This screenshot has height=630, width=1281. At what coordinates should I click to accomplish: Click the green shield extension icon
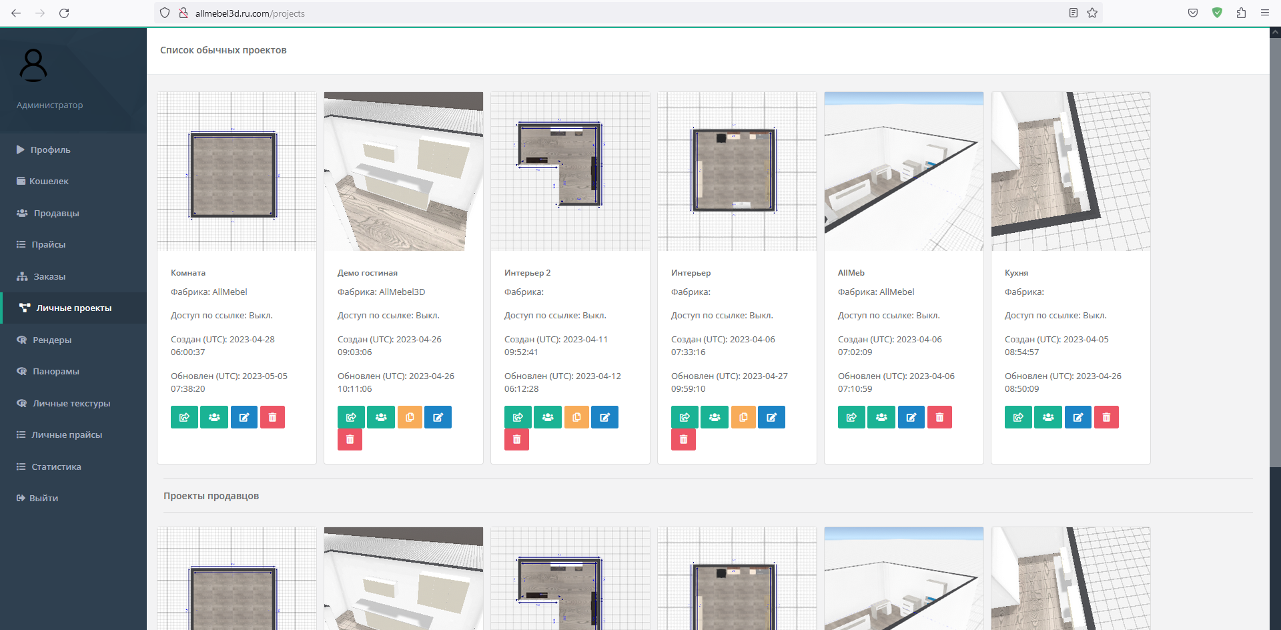(x=1217, y=13)
